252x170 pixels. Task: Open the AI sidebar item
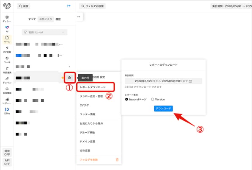[x=7, y=29]
